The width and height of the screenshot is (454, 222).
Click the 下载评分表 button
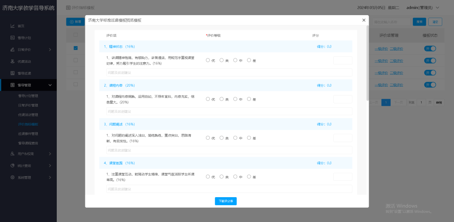pyautogui.click(x=226, y=201)
